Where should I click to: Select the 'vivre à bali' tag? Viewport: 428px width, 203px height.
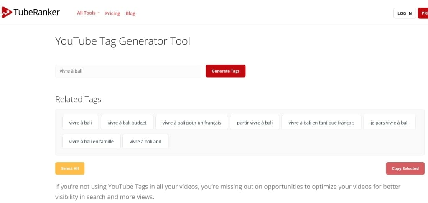click(80, 123)
